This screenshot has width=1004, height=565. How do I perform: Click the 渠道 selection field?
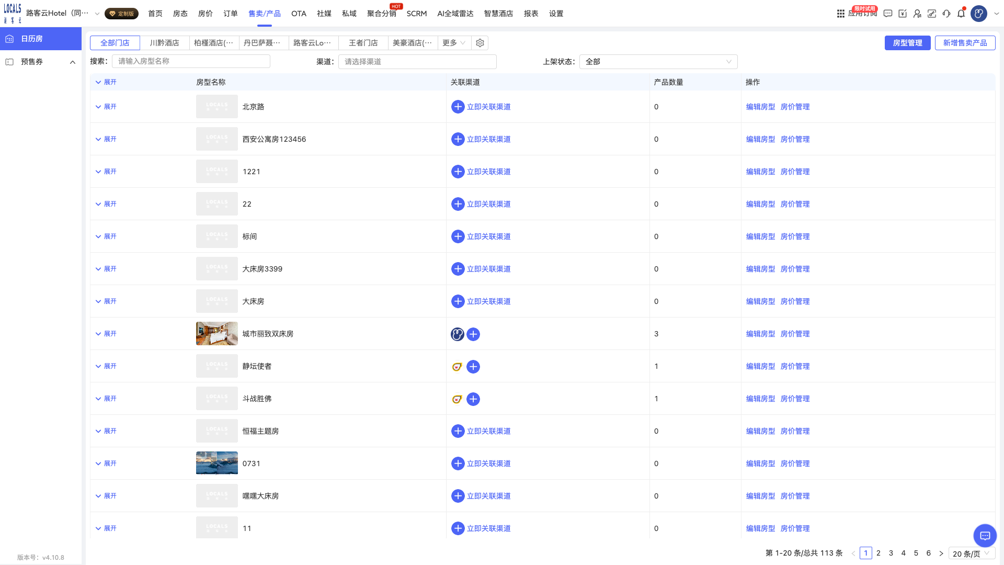(417, 62)
